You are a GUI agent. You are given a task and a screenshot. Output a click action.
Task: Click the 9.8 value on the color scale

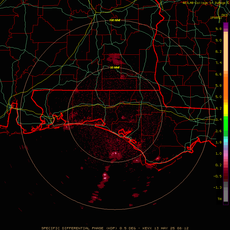tap(218, 29)
